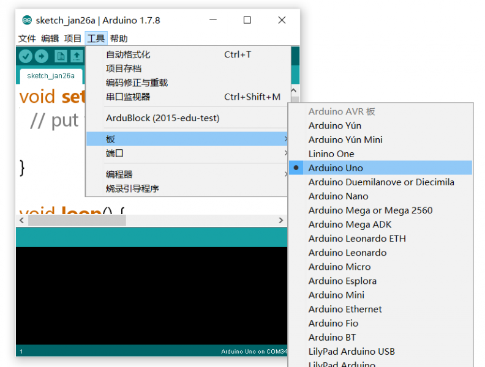
Task: Click the Arduino logo in title bar
Action: click(26, 20)
